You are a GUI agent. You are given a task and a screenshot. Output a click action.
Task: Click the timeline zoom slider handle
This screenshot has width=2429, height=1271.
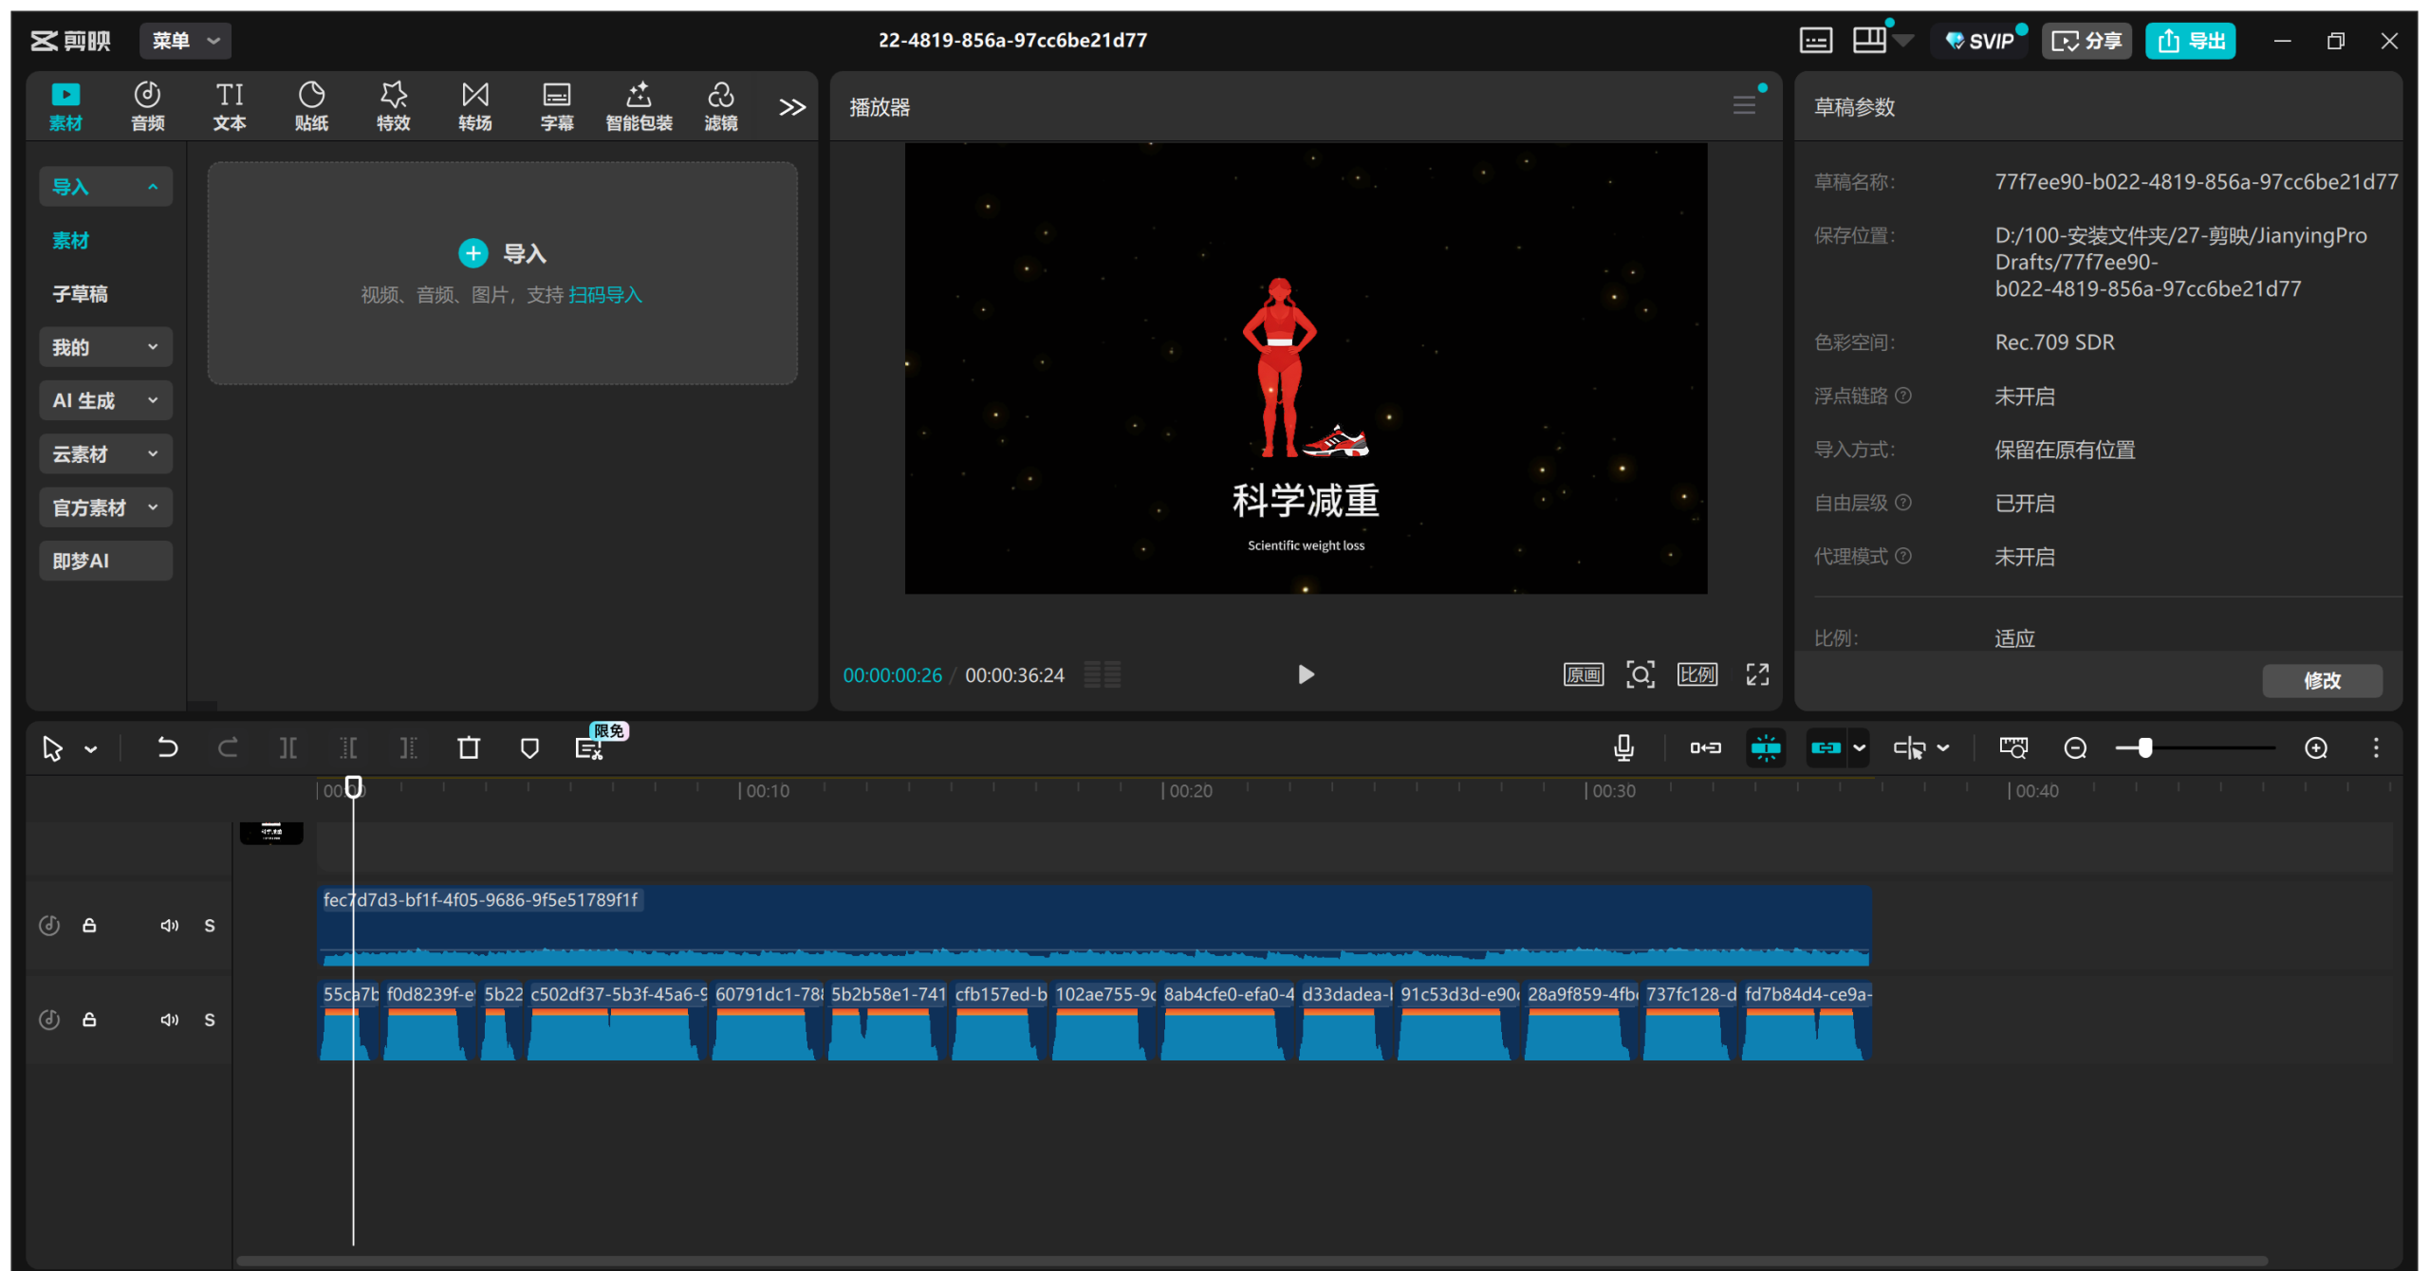pos(2144,748)
